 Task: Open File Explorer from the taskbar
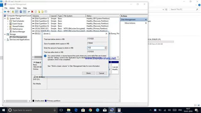(x=69, y=110)
